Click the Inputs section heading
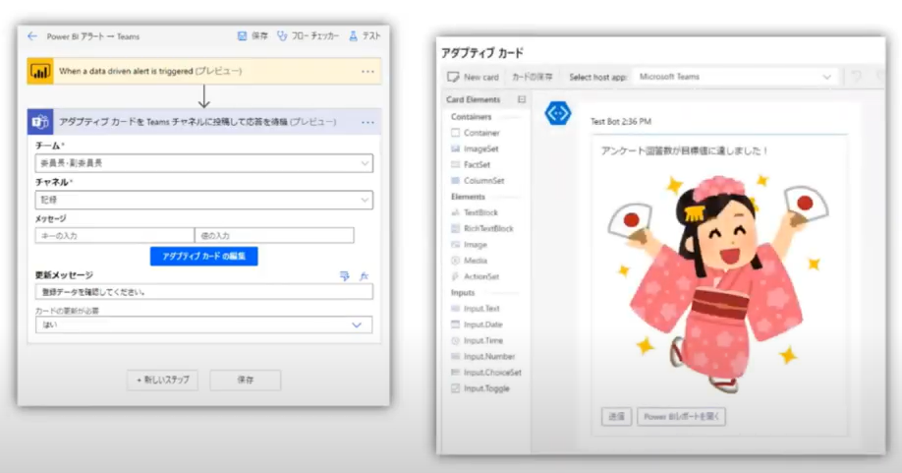 click(x=463, y=293)
